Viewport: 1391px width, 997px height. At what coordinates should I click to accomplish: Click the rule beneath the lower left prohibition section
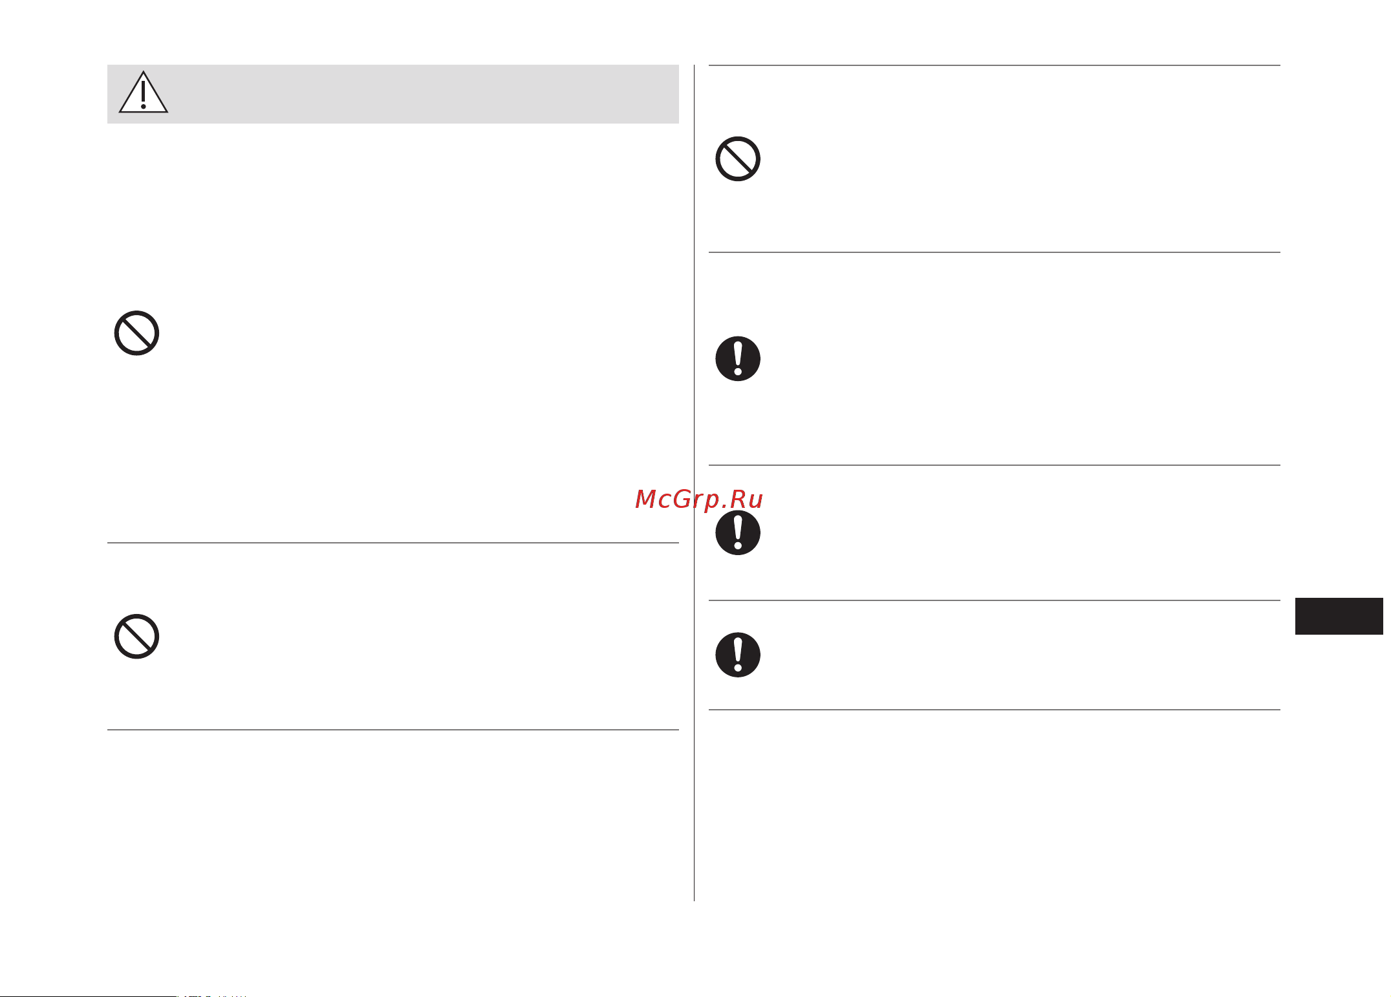393,730
